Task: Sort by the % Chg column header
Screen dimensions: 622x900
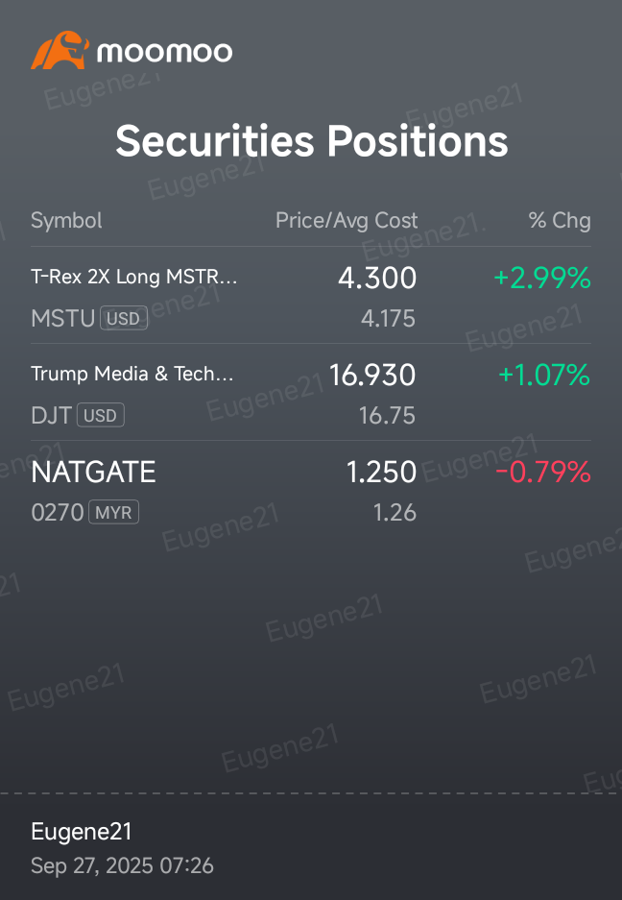Action: [560, 220]
